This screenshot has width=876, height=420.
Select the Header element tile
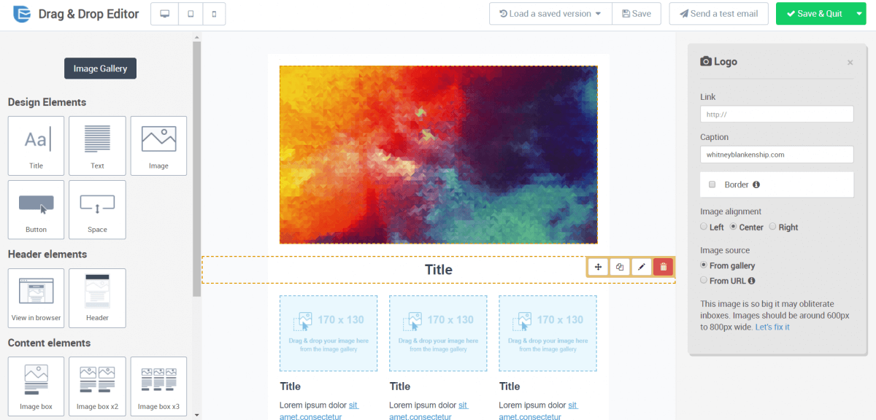point(97,298)
